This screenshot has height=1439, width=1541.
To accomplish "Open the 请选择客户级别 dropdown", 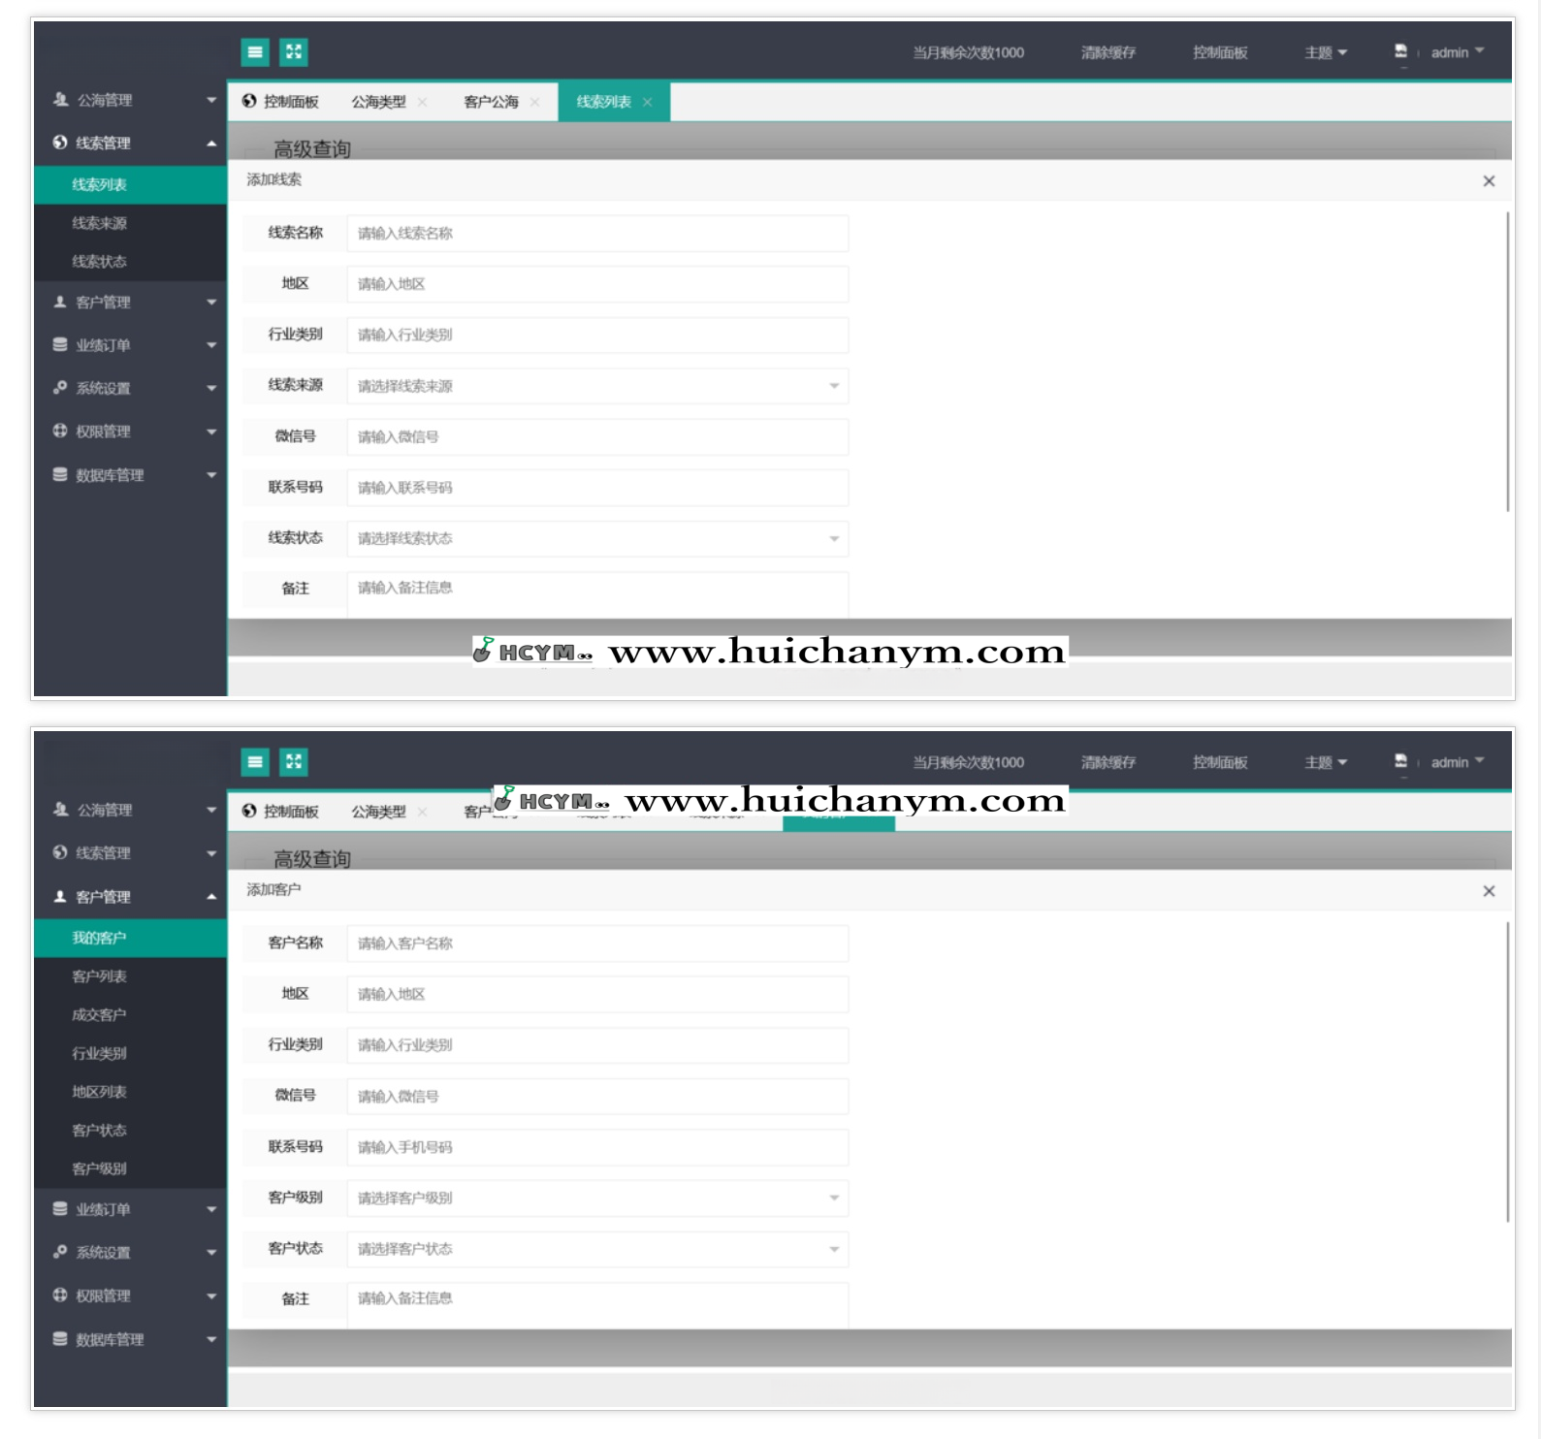I will [x=596, y=1198].
